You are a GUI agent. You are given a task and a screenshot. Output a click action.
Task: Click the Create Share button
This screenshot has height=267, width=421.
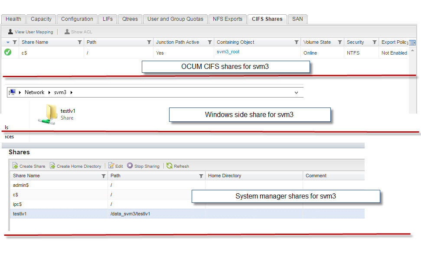(x=29, y=166)
